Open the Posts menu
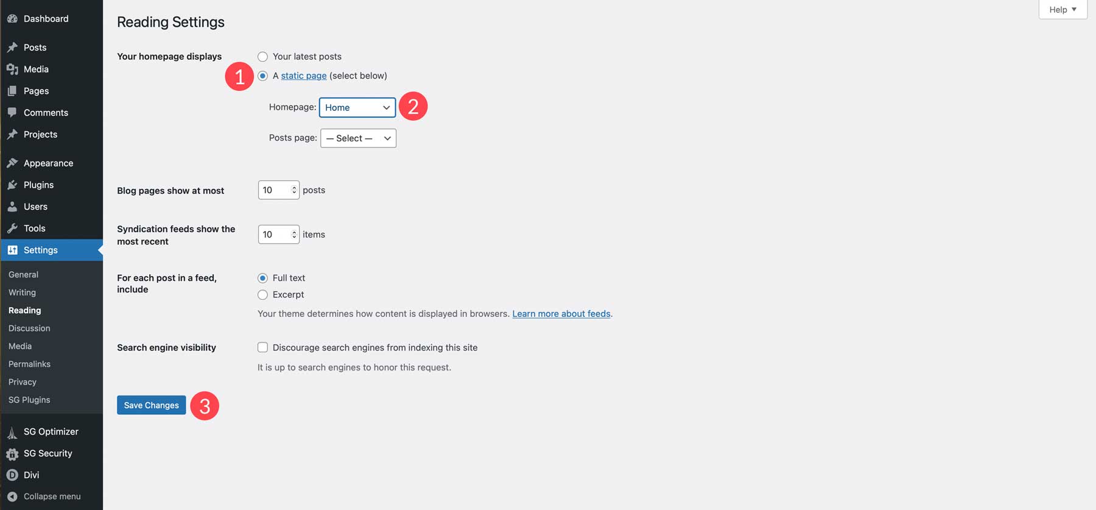1096x510 pixels. 35,48
